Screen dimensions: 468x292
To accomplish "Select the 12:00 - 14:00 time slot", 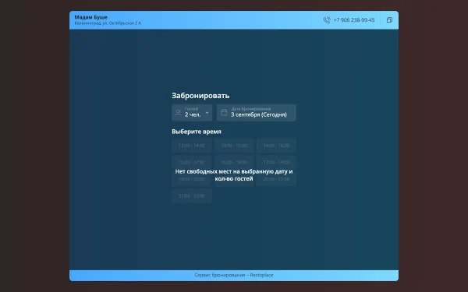I will (192, 146).
